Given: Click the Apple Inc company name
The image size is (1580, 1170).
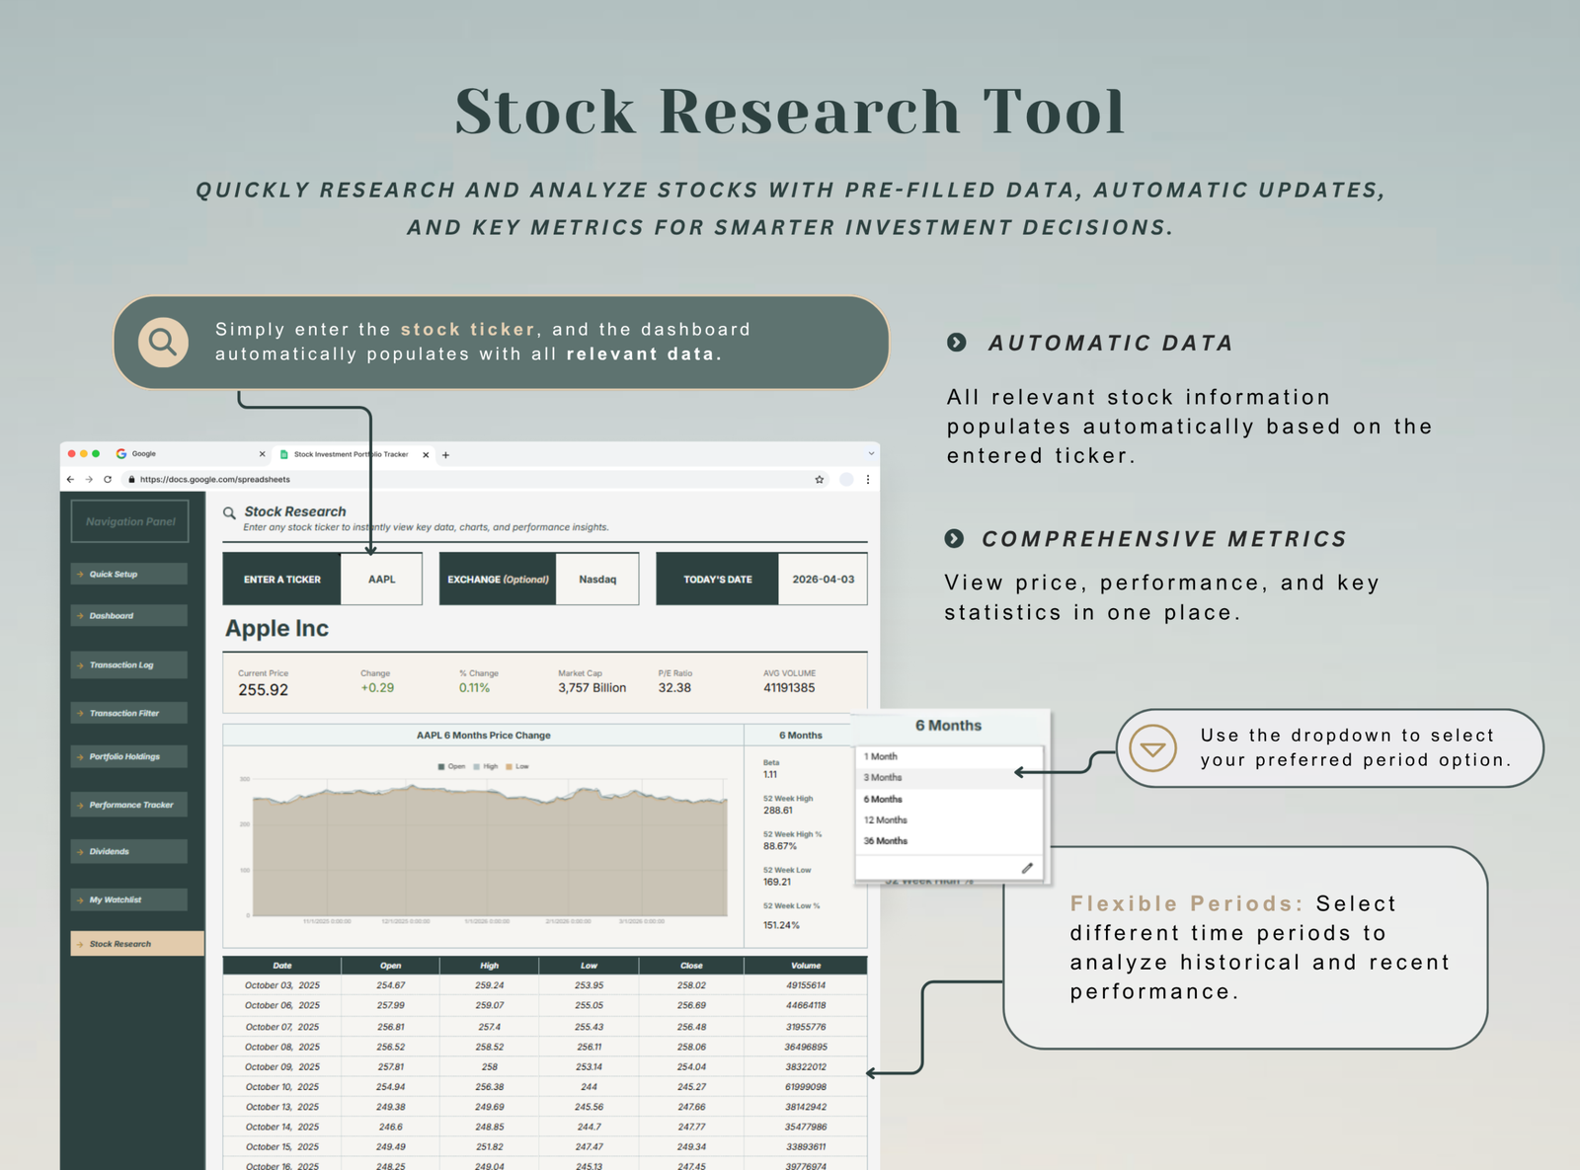Looking at the screenshot, I should (x=276, y=628).
